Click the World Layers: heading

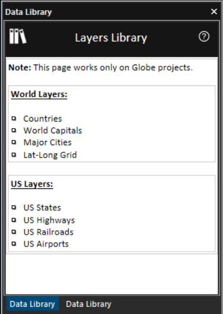(39, 94)
